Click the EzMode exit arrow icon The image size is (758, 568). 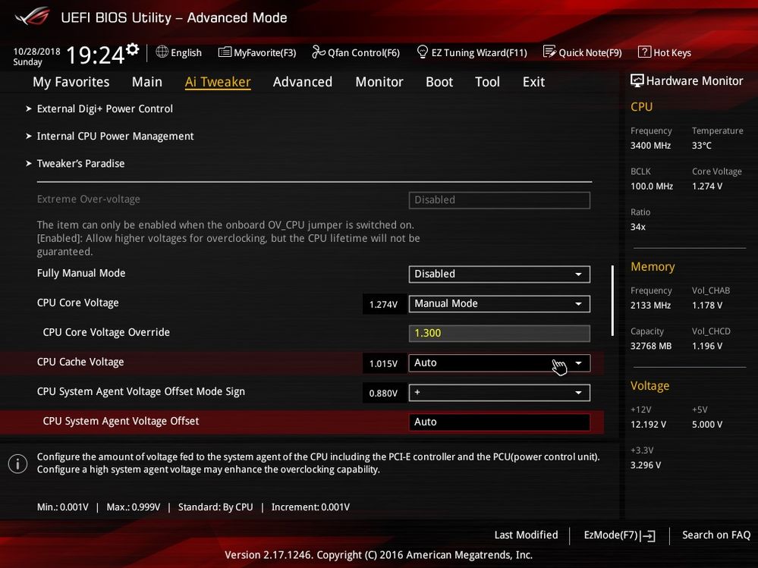648,535
